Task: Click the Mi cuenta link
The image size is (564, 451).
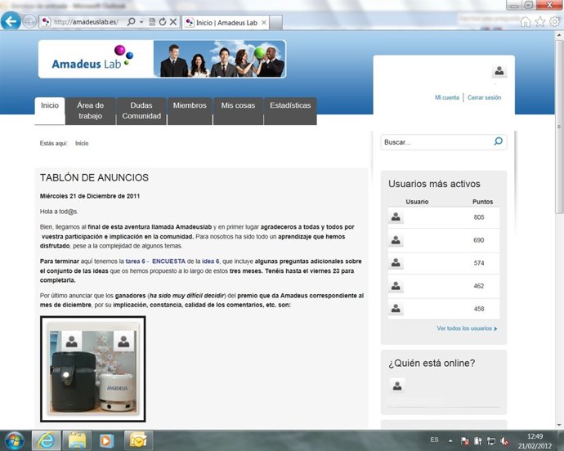Action: coord(446,97)
